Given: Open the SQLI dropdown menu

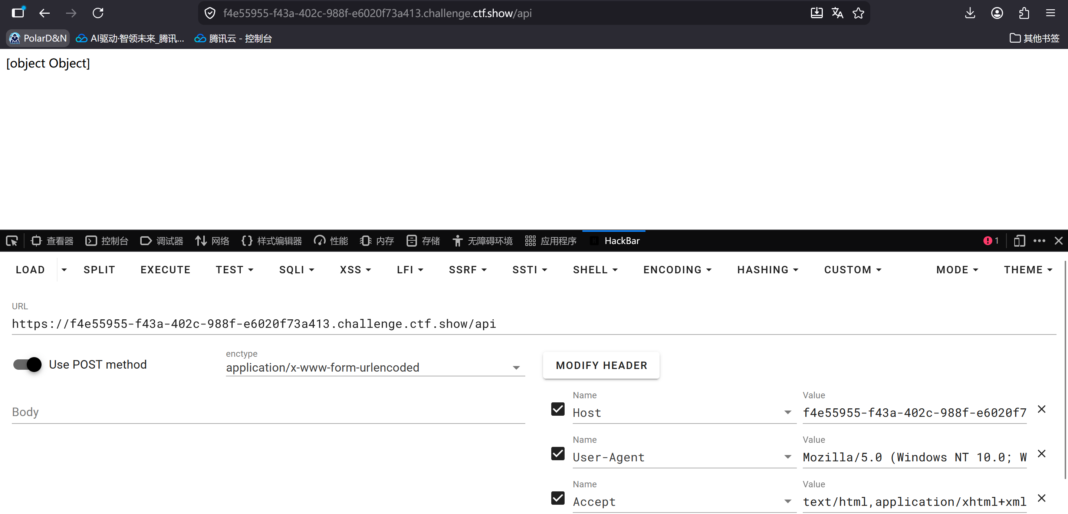Looking at the screenshot, I should coord(297,270).
